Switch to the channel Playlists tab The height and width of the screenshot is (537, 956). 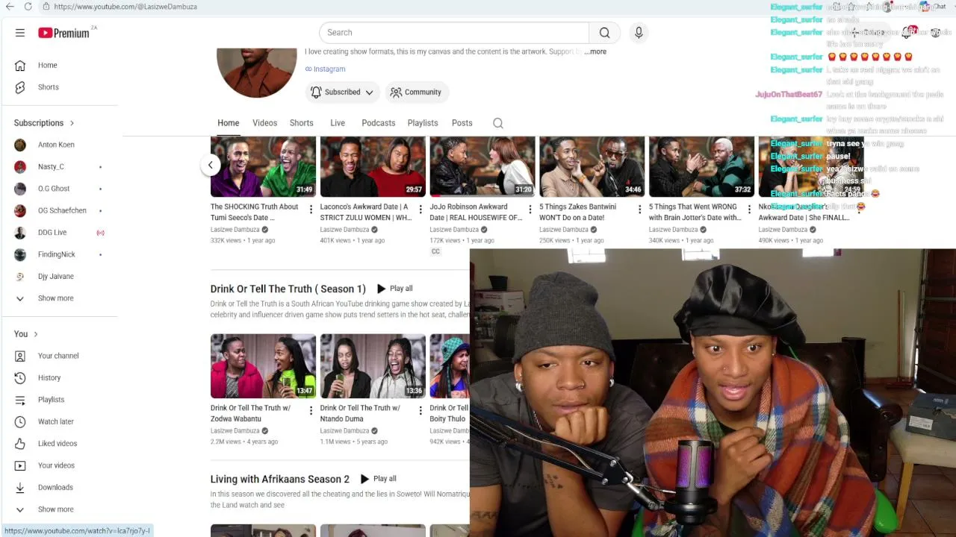pyautogui.click(x=423, y=123)
